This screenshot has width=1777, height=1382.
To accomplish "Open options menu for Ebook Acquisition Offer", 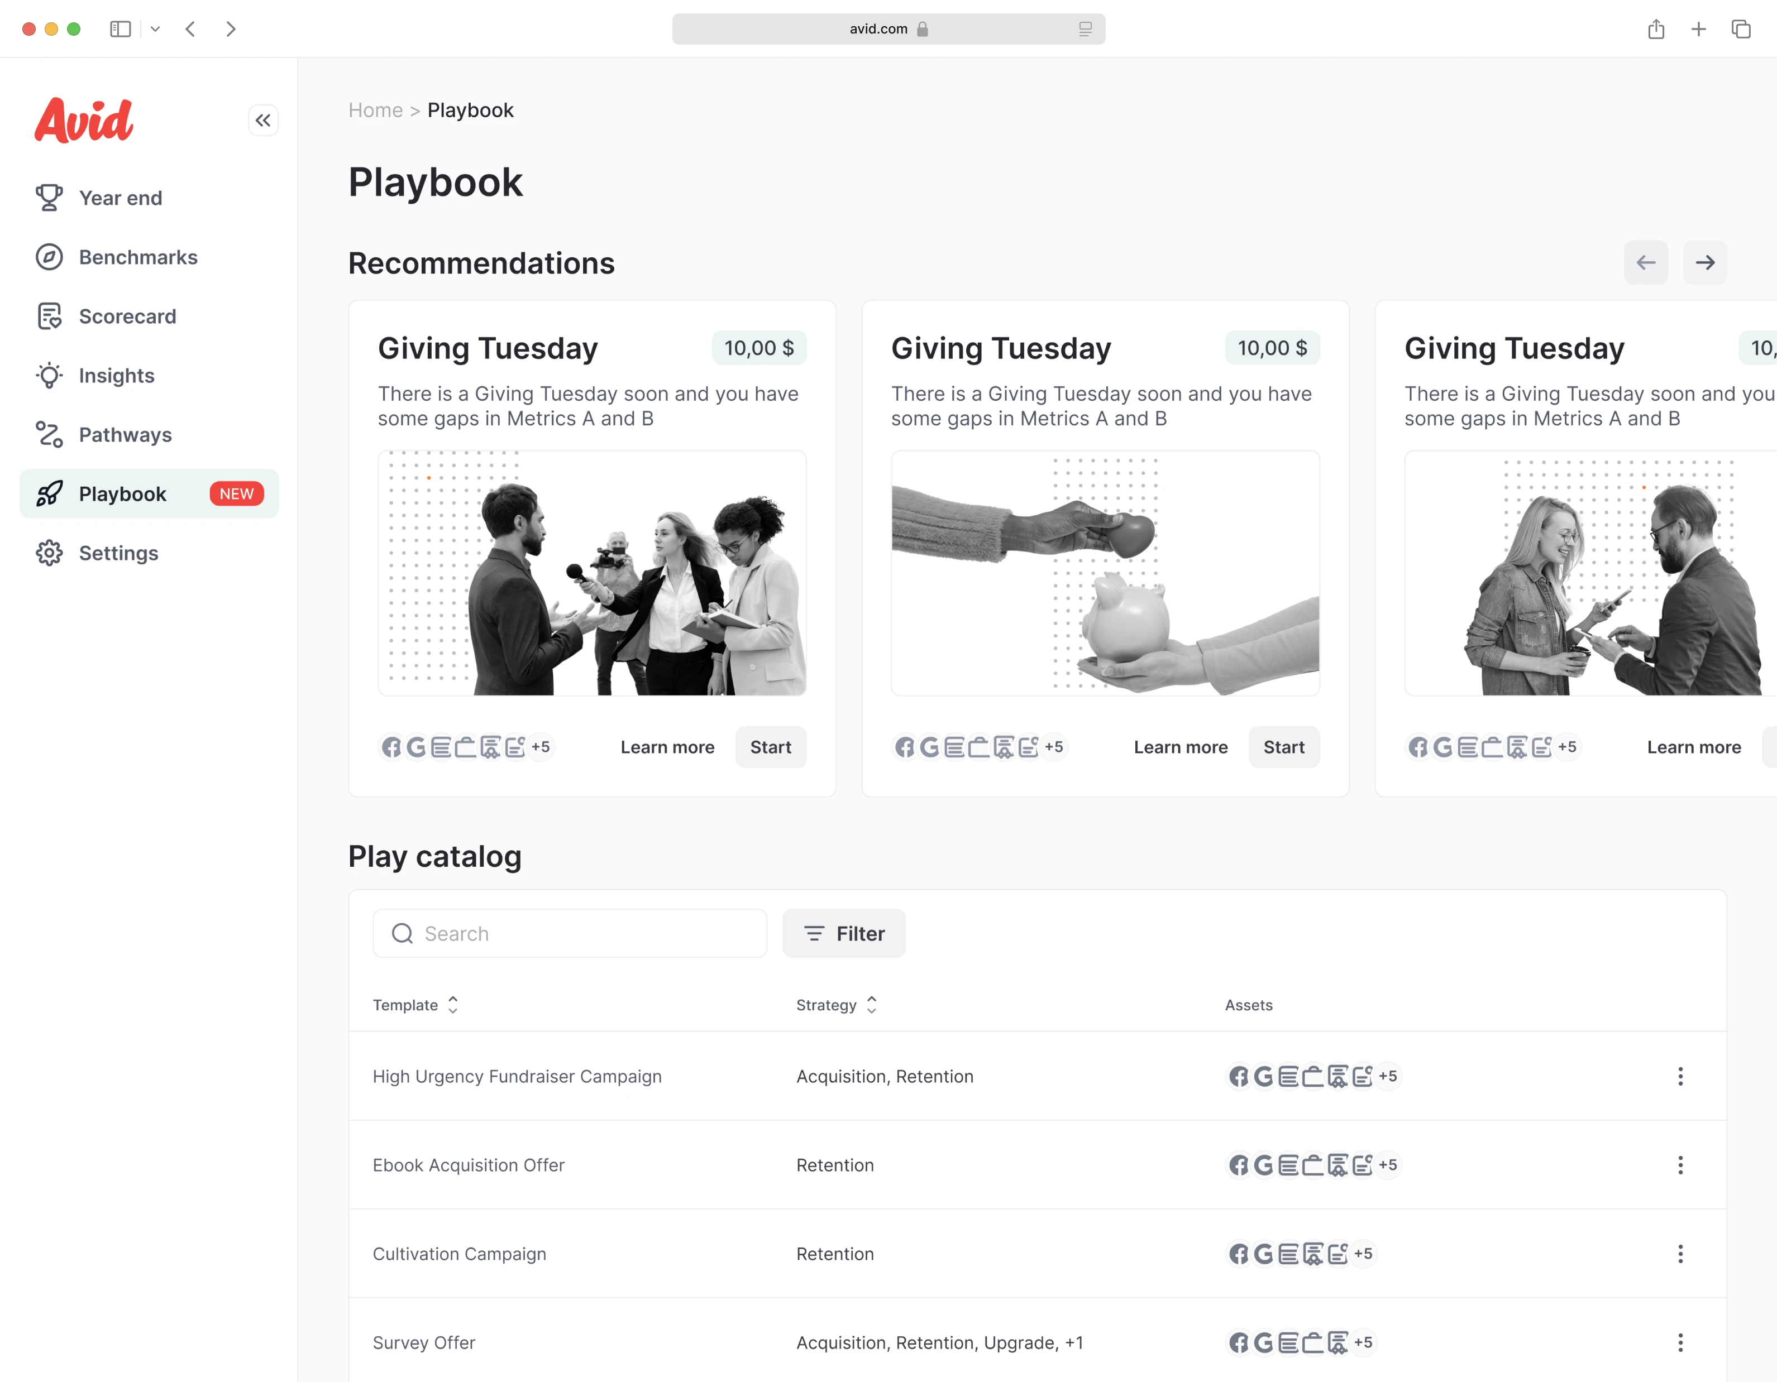I will click(1680, 1165).
